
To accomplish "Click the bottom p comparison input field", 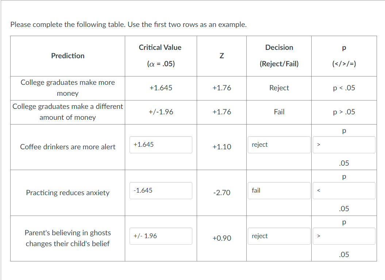I will point(344,236).
